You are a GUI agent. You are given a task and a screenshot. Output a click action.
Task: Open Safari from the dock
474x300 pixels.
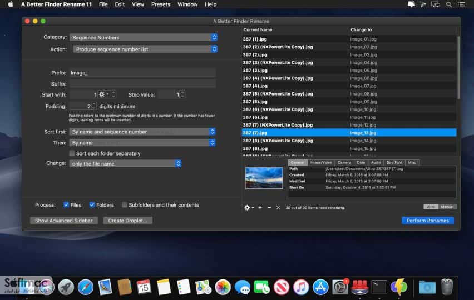tap(86, 287)
